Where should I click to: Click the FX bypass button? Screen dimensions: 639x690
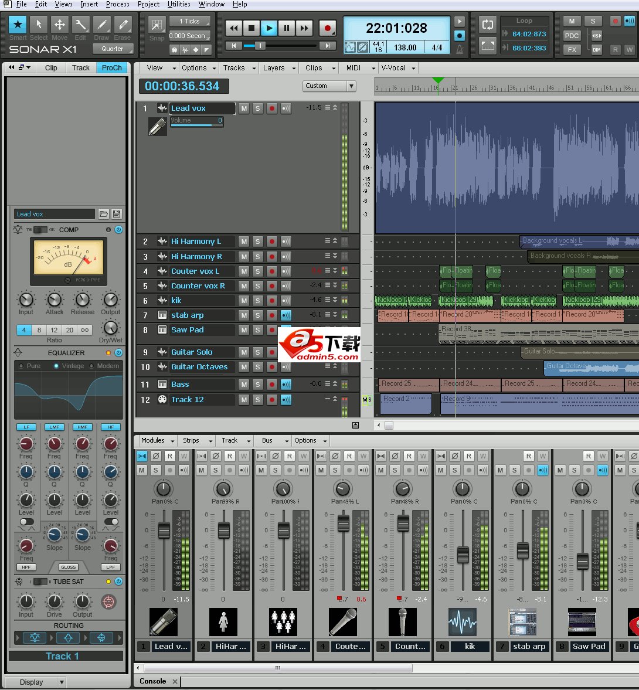572,50
